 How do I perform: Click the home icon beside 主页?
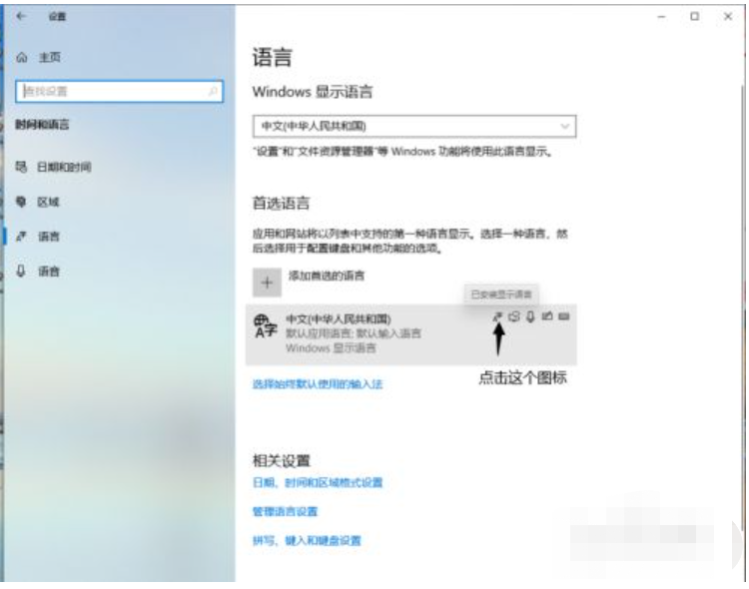pyautogui.click(x=22, y=58)
